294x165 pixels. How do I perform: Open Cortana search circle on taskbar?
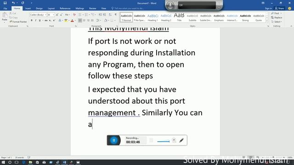10,162
